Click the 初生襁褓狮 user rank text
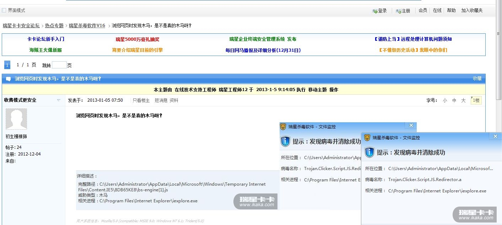Viewport: 502px width, 225px height. pyautogui.click(x=16, y=136)
